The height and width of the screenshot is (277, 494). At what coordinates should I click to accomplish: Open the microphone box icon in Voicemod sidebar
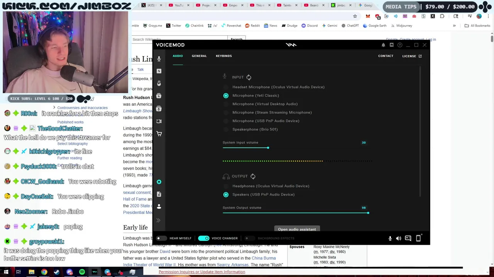[159, 108]
